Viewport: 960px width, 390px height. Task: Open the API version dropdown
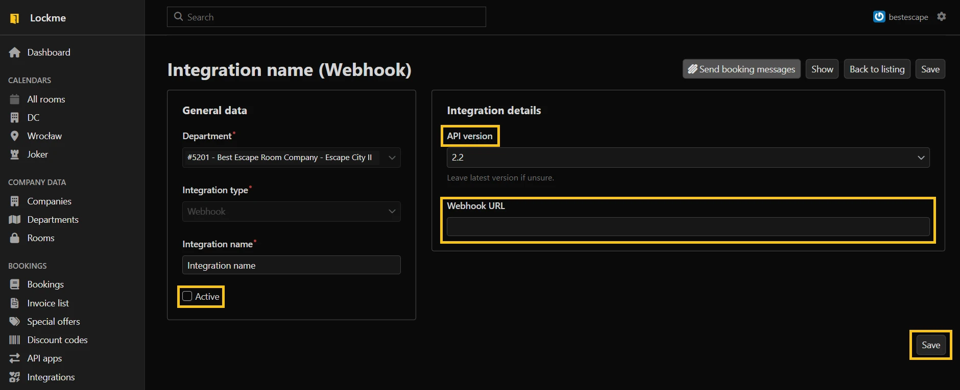point(687,158)
